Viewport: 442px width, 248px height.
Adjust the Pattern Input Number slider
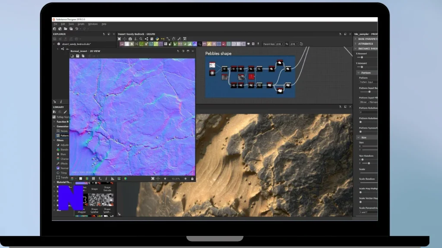click(x=369, y=92)
